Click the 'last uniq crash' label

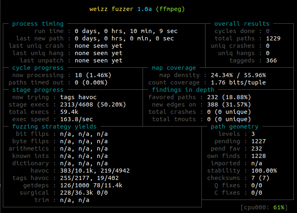(x=36, y=46)
